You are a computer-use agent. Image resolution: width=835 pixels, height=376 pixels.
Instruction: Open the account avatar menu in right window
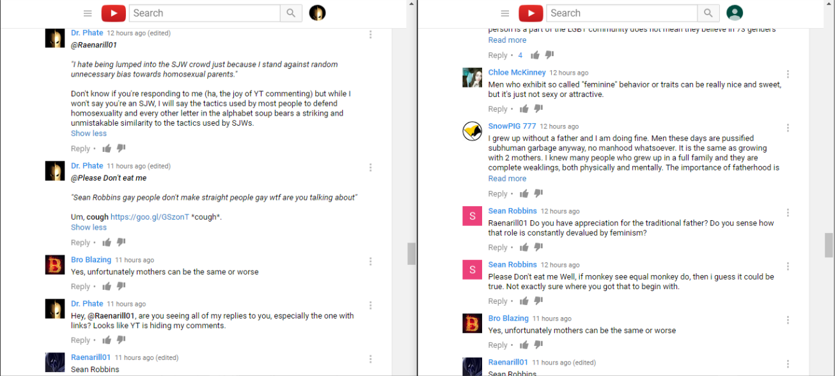[735, 13]
